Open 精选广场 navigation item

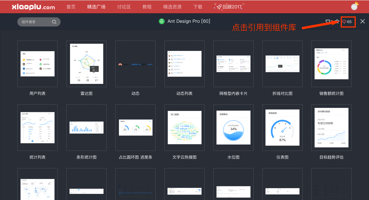coord(96,7)
